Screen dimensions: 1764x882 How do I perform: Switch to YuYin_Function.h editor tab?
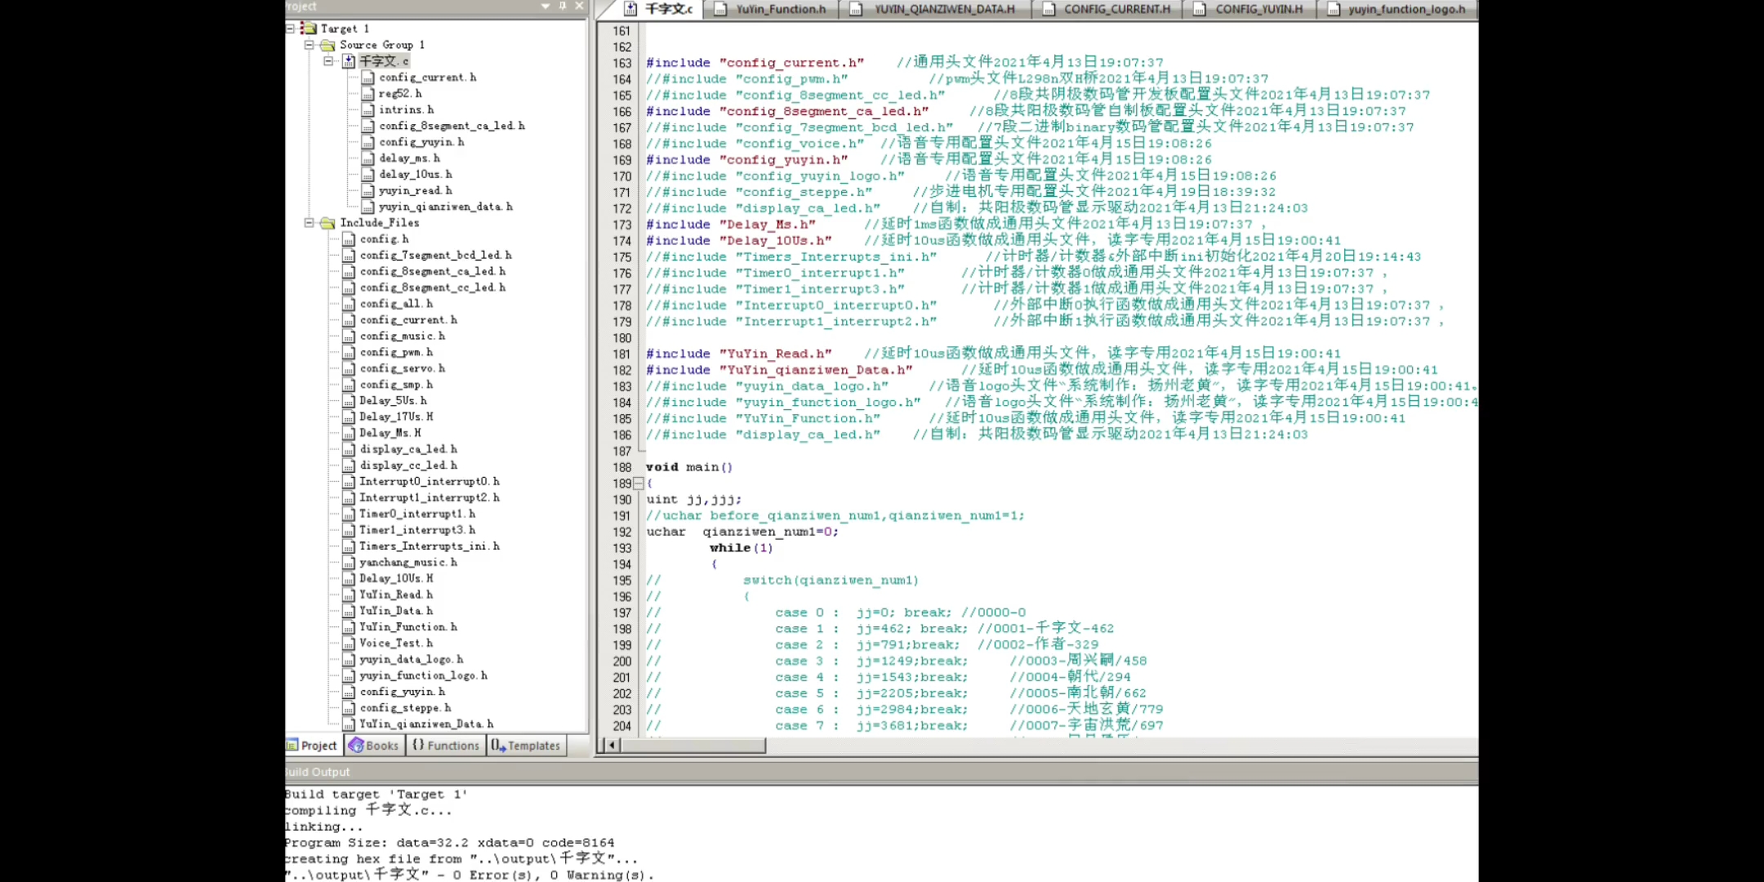[x=780, y=9]
